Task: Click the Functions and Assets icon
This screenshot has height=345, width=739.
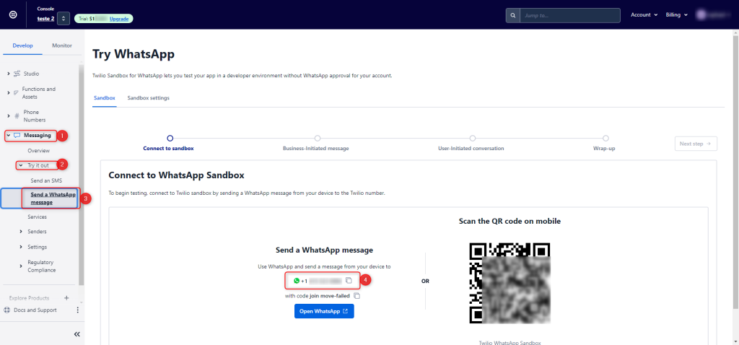Action: (16, 93)
